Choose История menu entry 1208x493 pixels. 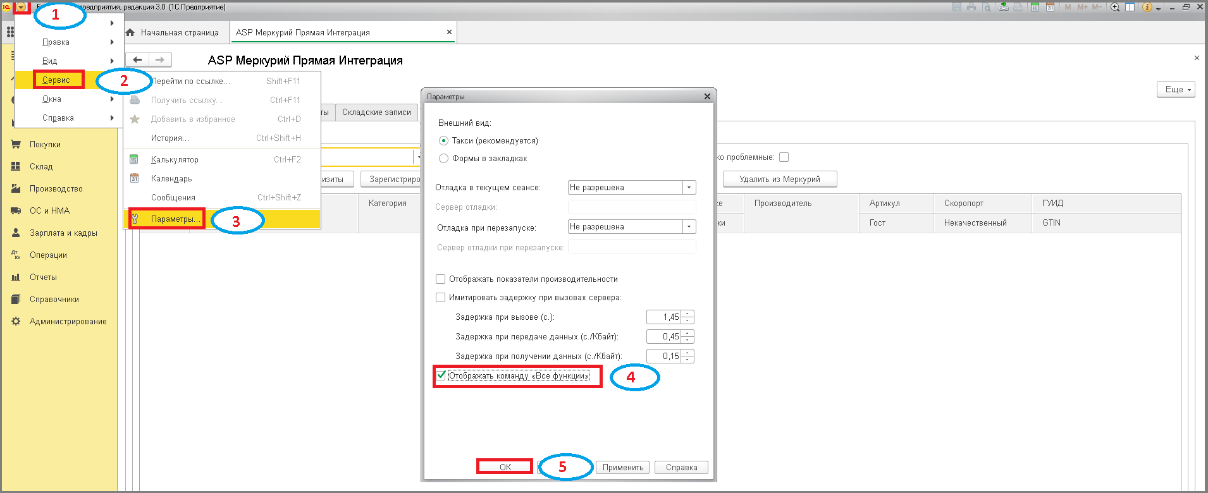pyautogui.click(x=223, y=138)
